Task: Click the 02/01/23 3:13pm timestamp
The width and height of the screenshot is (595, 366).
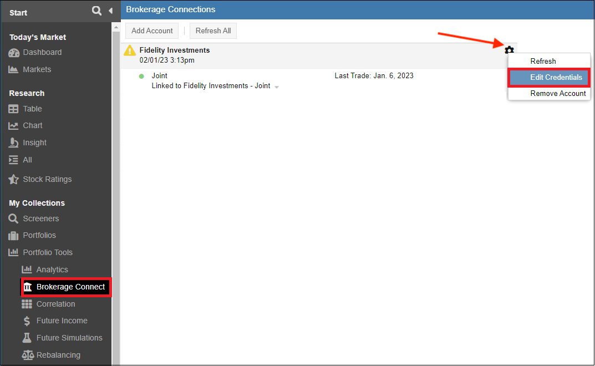Action: [166, 60]
